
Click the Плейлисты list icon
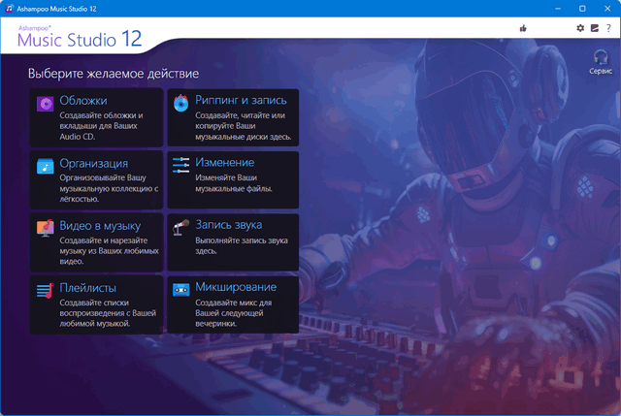click(x=45, y=290)
